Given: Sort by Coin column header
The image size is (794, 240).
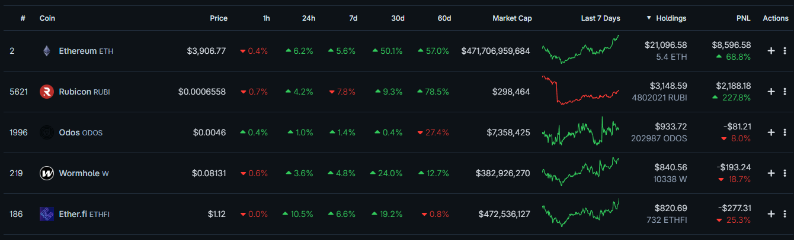Looking at the screenshot, I should 47,18.
